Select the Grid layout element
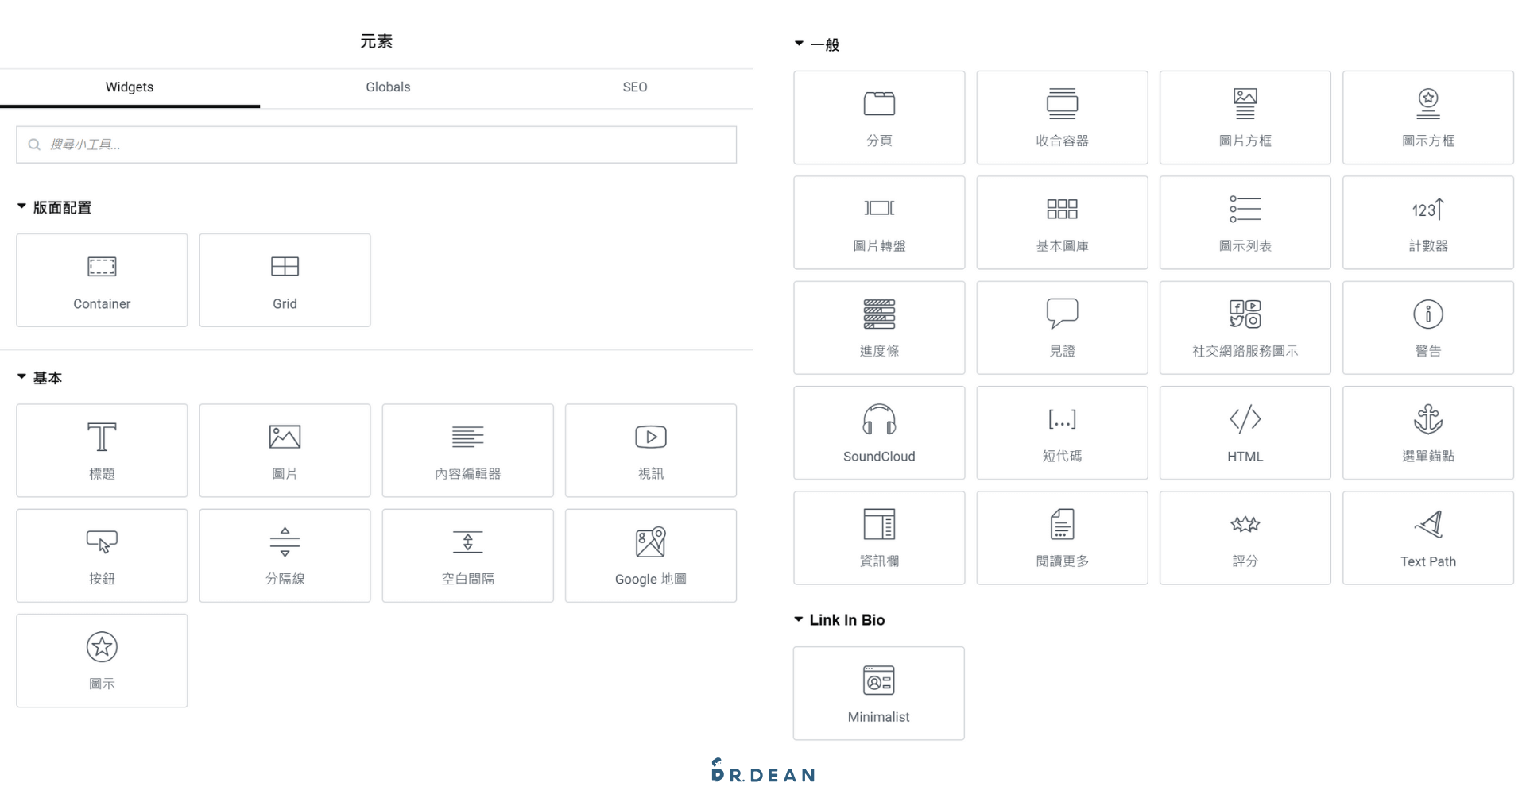 [x=284, y=279]
